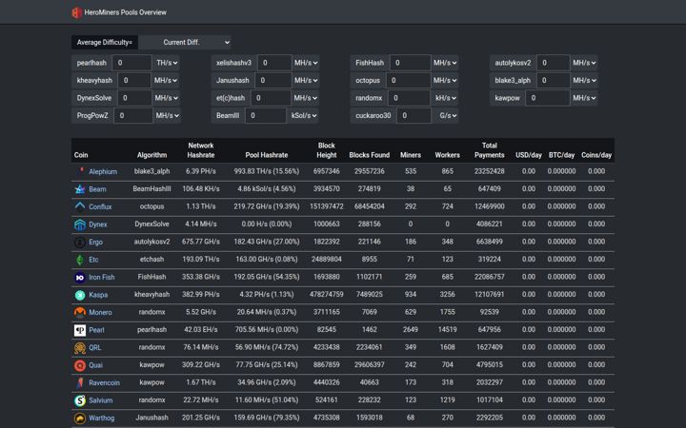
Task: Focus the Janushash hashrate input field
Action: [273, 80]
